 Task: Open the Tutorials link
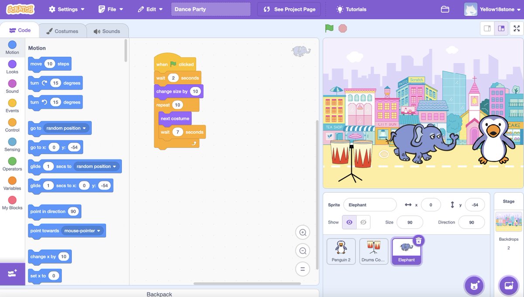coord(351,9)
